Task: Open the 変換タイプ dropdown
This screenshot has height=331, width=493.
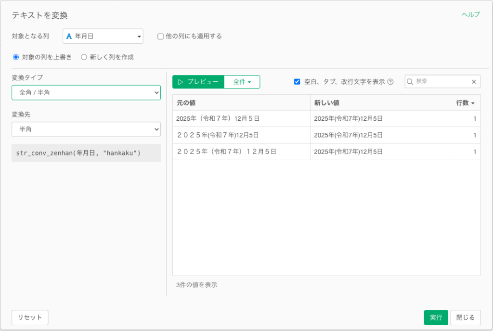Action: point(86,92)
